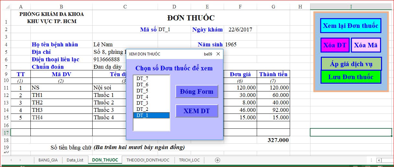The image size is (394, 167).
Task: Select row 17 header
Action: tap(6, 132)
